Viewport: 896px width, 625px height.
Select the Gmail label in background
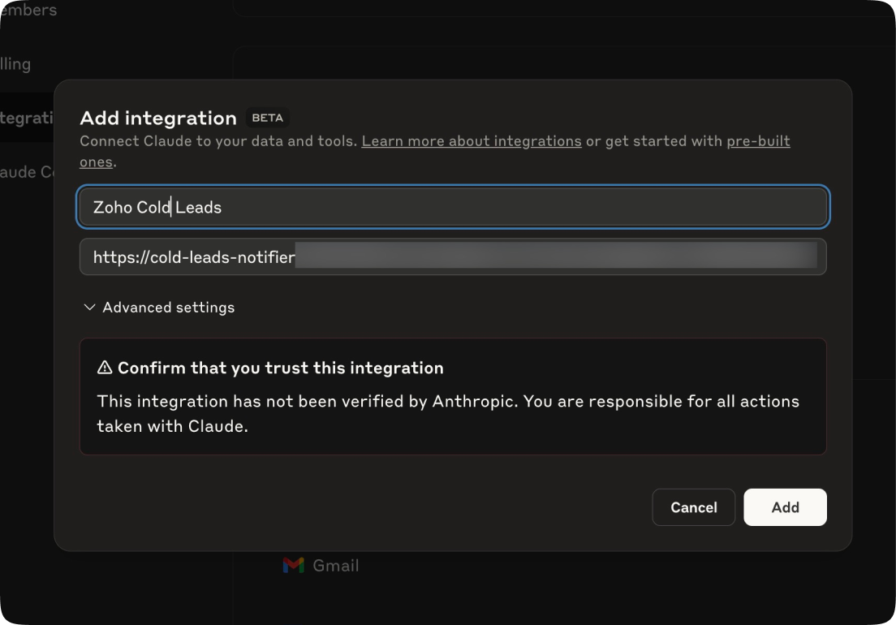pos(336,566)
